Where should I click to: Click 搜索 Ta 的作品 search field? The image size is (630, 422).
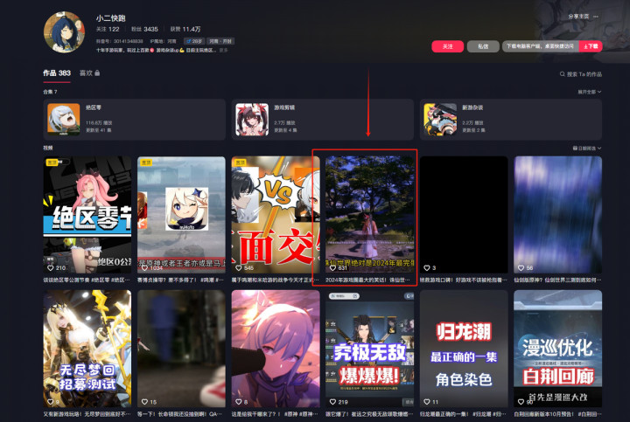pyautogui.click(x=581, y=74)
